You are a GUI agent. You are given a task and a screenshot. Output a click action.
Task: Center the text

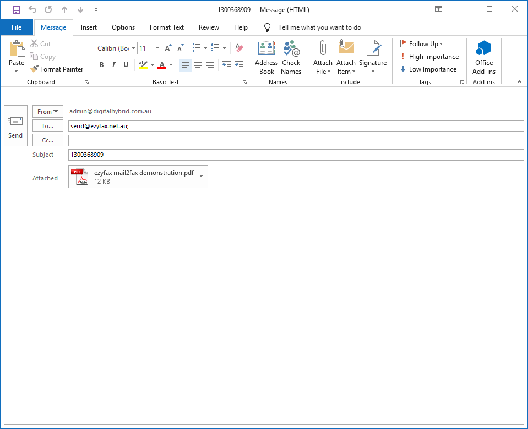click(x=198, y=64)
